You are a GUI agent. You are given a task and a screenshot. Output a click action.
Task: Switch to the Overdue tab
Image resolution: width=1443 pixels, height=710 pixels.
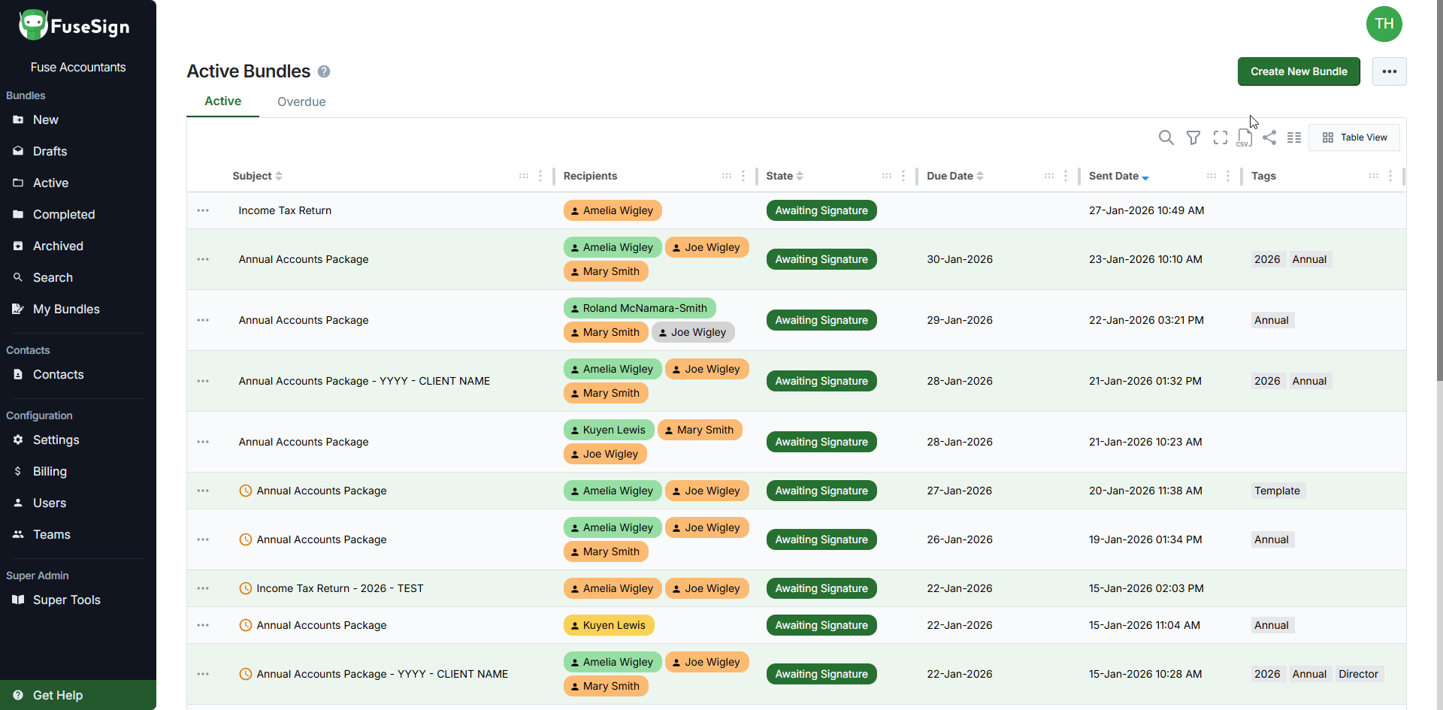(301, 101)
